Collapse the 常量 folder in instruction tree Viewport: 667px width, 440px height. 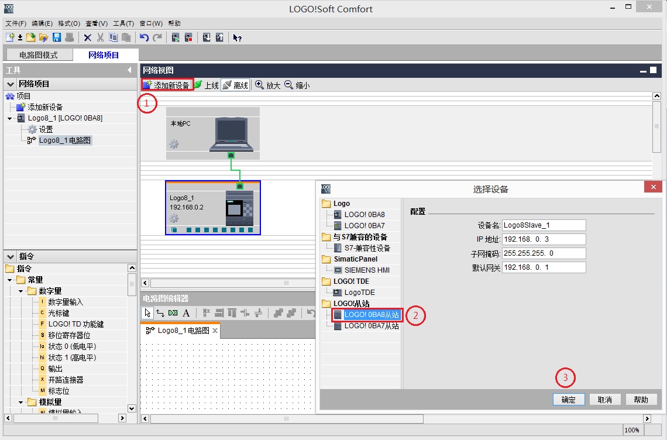[10, 280]
